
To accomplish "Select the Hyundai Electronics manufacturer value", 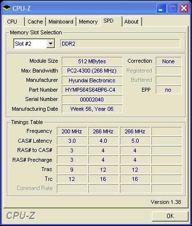I will tap(92, 80).
